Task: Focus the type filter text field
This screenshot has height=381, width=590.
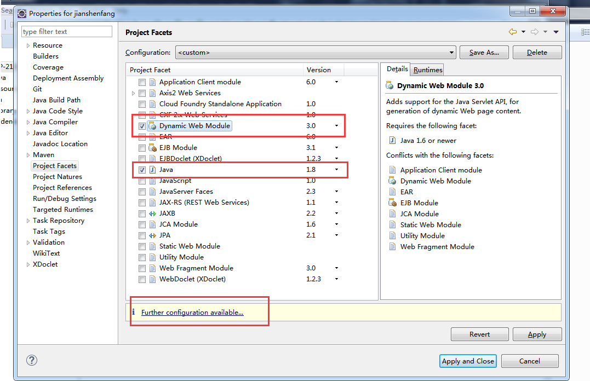Action: click(x=67, y=32)
